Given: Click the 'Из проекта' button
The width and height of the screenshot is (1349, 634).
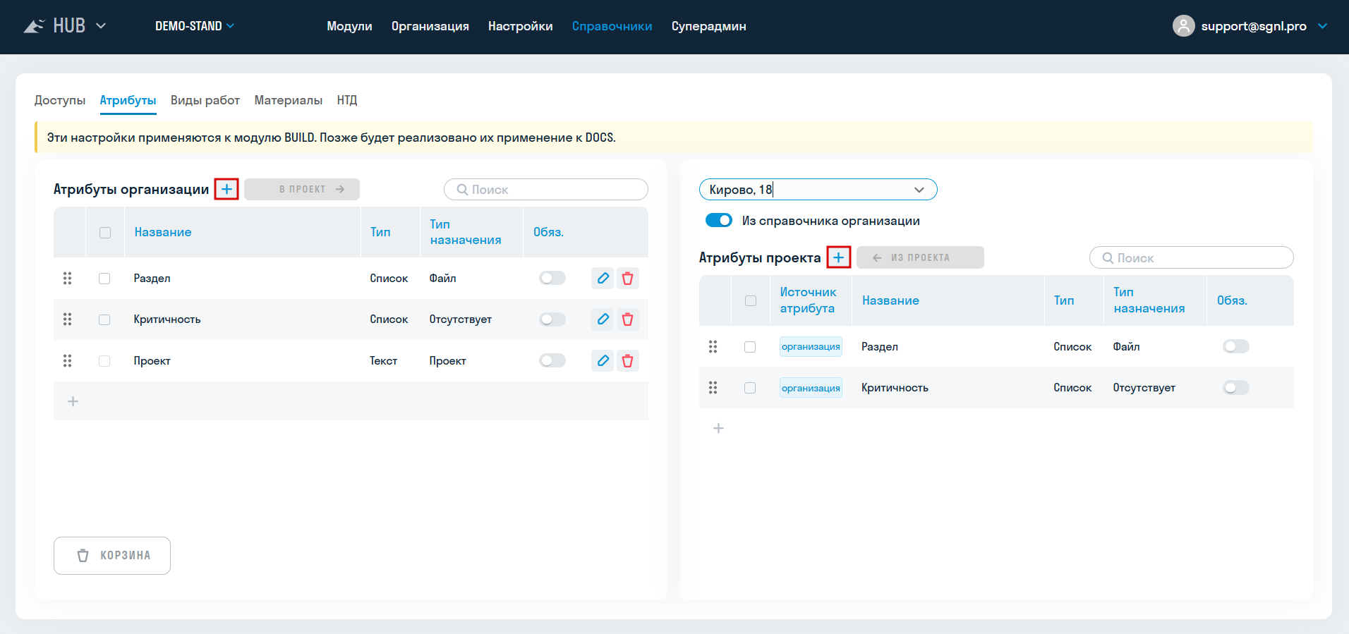Looking at the screenshot, I should [x=920, y=257].
